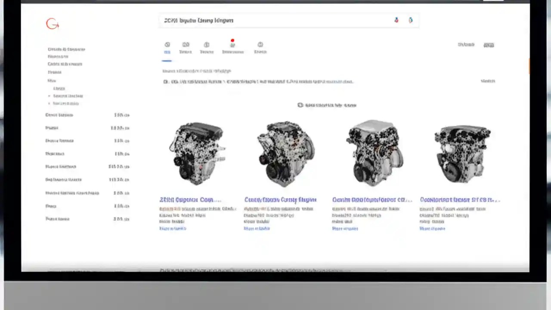Viewport: 551px width, 310px height.
Task: Activate the microphone voice search icon
Action: click(x=396, y=20)
